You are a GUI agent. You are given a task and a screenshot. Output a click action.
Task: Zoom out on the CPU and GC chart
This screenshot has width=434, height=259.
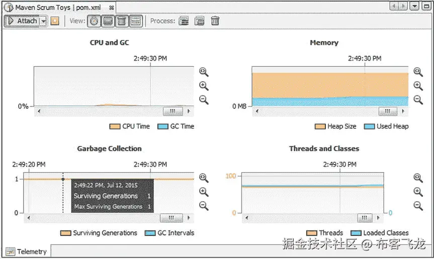click(204, 100)
